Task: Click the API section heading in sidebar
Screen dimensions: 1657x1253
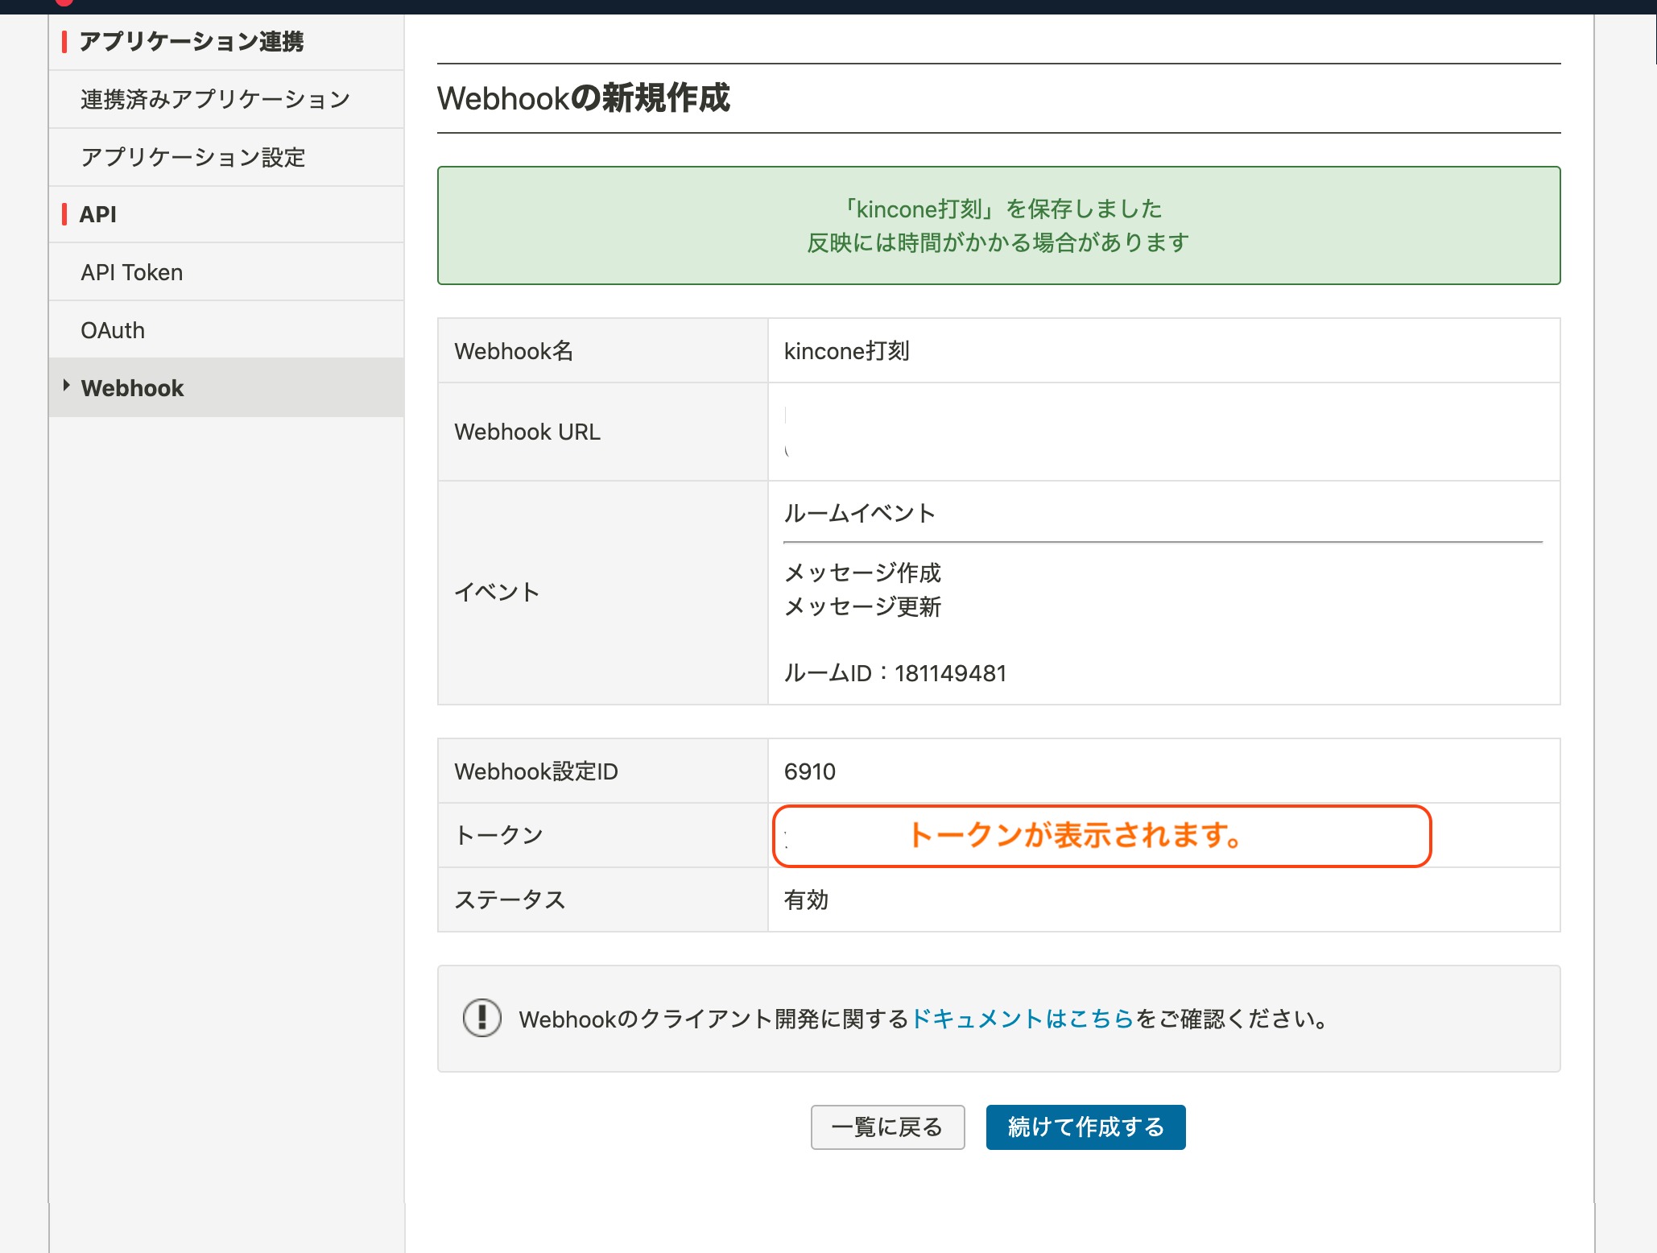Action: coord(98,214)
